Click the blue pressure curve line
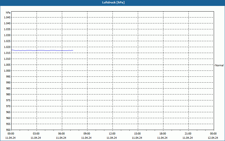Viewport: 225px width, 141px height. click(42, 50)
